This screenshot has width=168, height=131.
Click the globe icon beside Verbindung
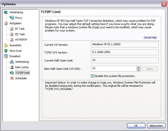click(6, 12)
